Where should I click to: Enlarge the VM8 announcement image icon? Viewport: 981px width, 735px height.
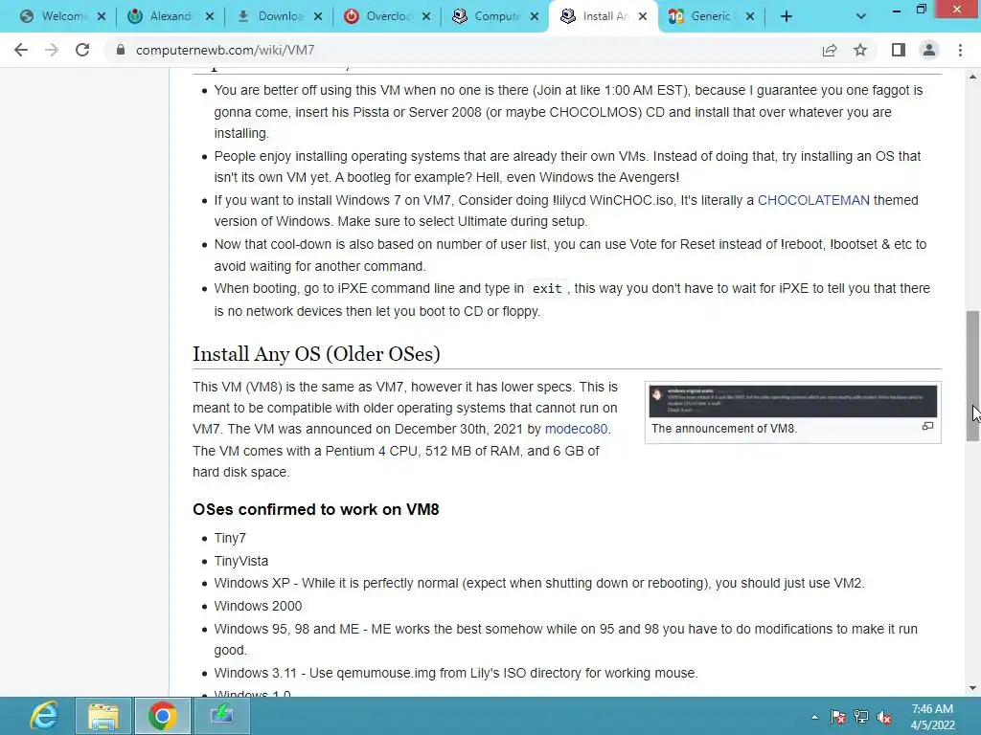(x=927, y=426)
